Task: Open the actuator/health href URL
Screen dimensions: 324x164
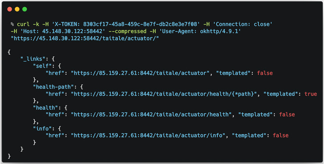Action: click(x=151, y=114)
